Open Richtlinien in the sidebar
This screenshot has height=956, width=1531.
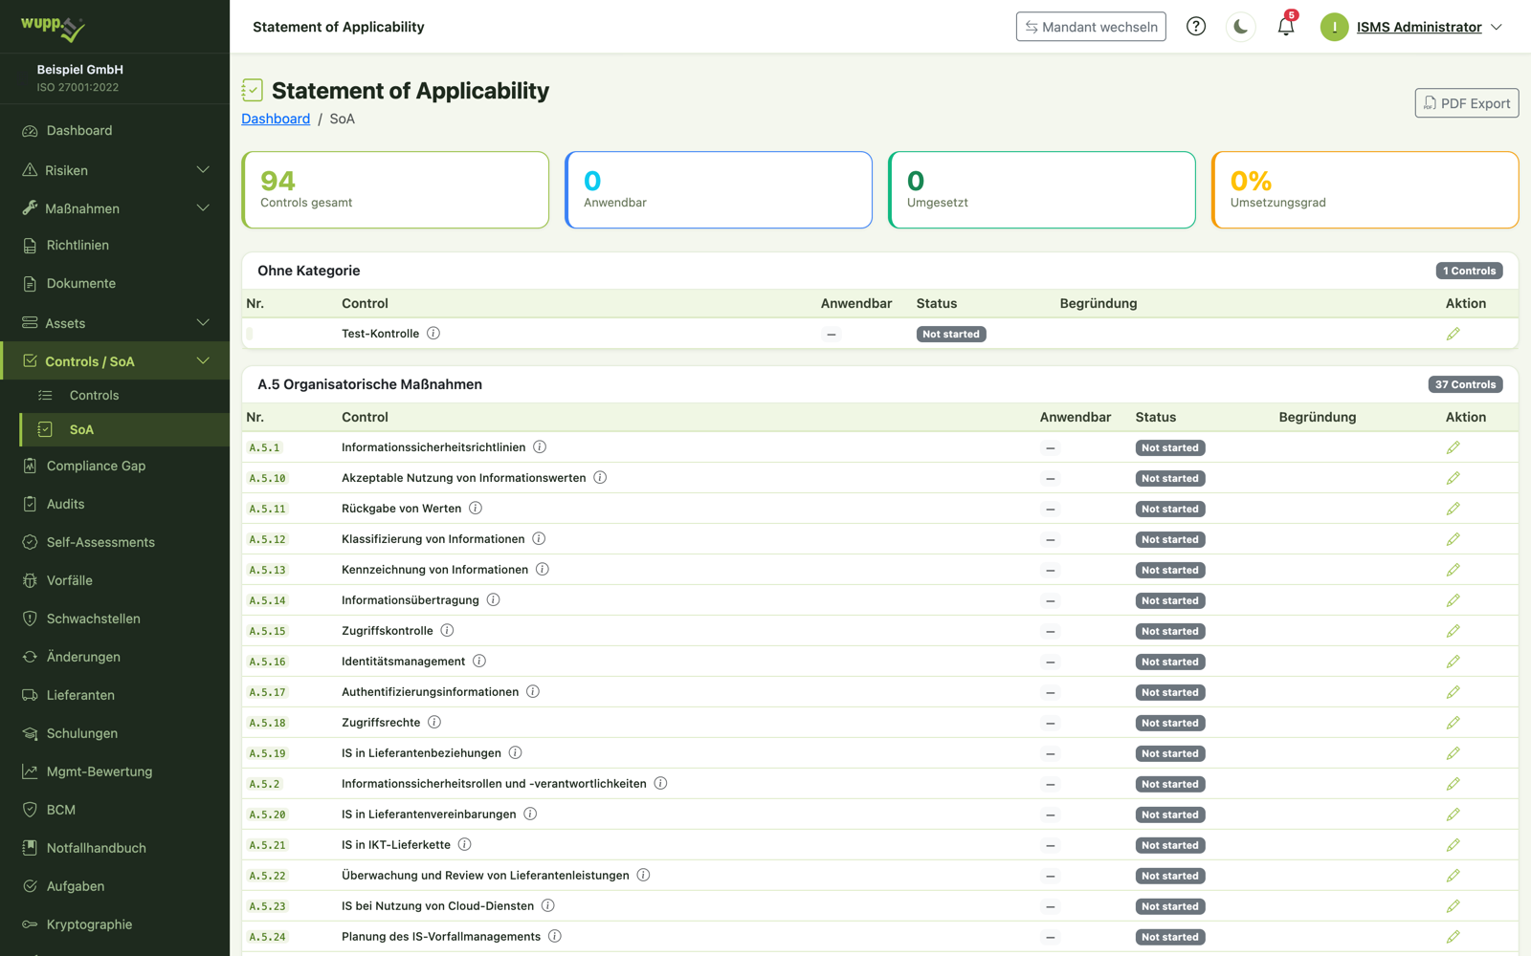[115, 246]
